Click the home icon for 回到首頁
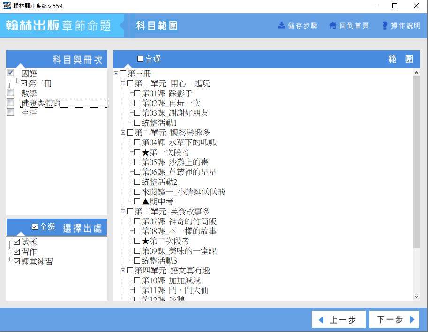The image size is (428, 332). tap(333, 25)
